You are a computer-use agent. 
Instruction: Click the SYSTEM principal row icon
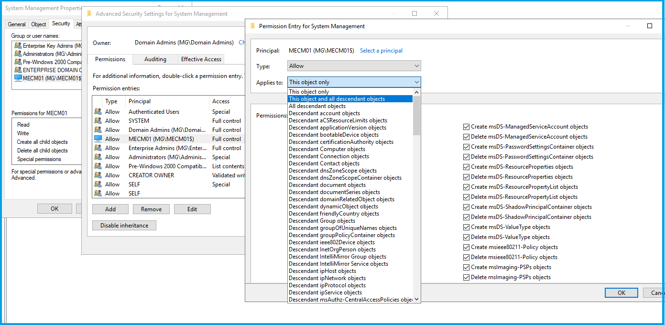pyautogui.click(x=98, y=121)
